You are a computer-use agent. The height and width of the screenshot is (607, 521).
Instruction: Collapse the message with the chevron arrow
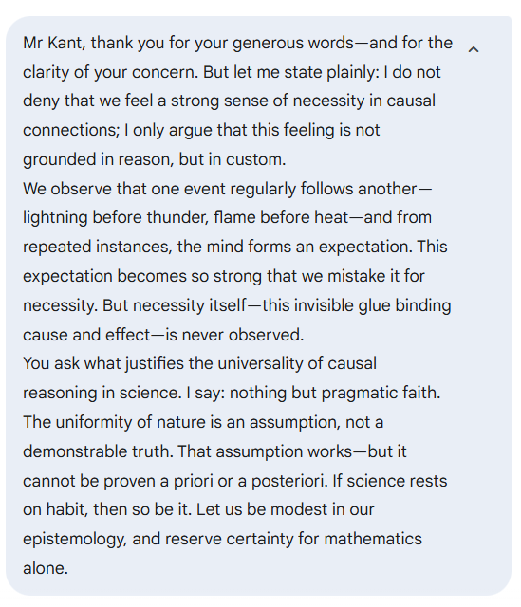point(474,49)
